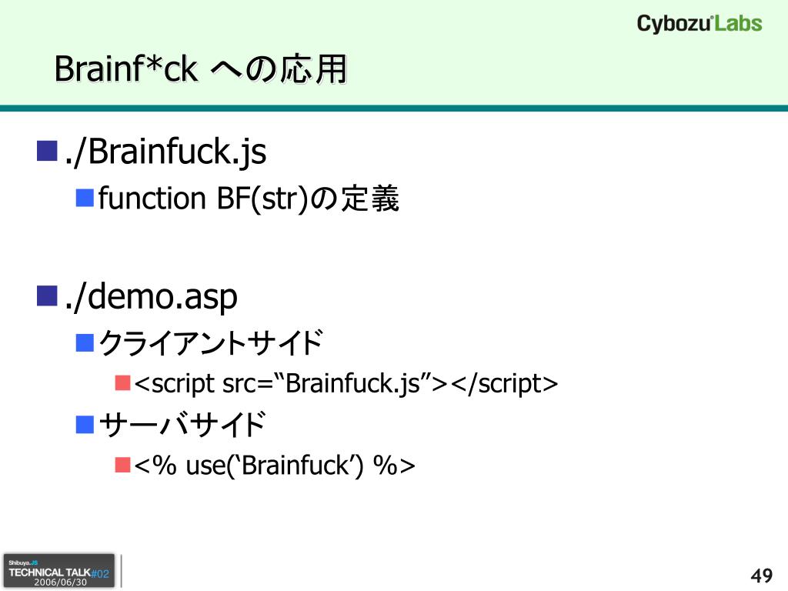
Task: Click the "クライアントサイド" sub-bullet
Action: (211, 342)
